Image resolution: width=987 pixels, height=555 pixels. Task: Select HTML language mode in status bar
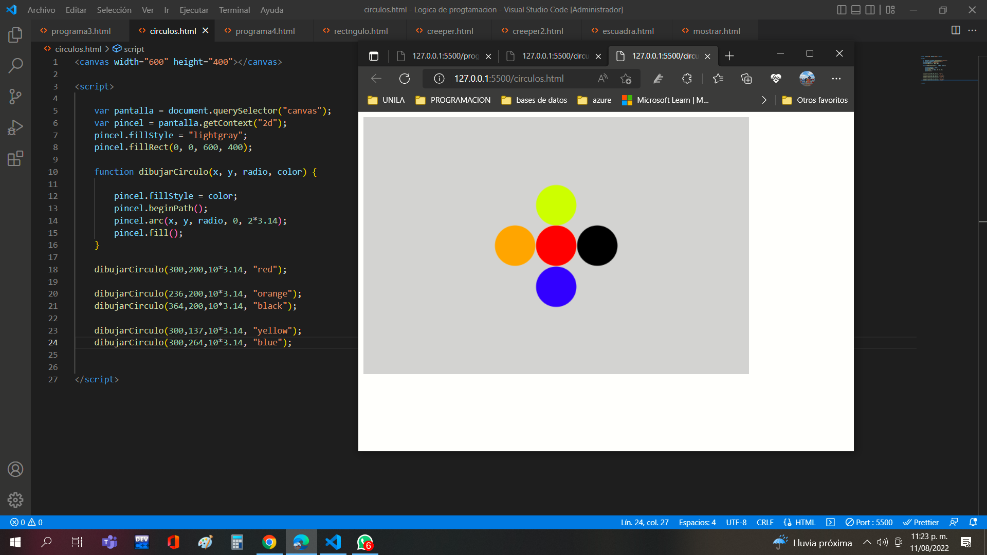point(805,522)
